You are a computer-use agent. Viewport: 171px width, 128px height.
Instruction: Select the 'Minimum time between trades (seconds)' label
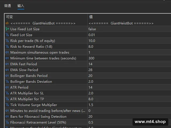click(x=43, y=58)
